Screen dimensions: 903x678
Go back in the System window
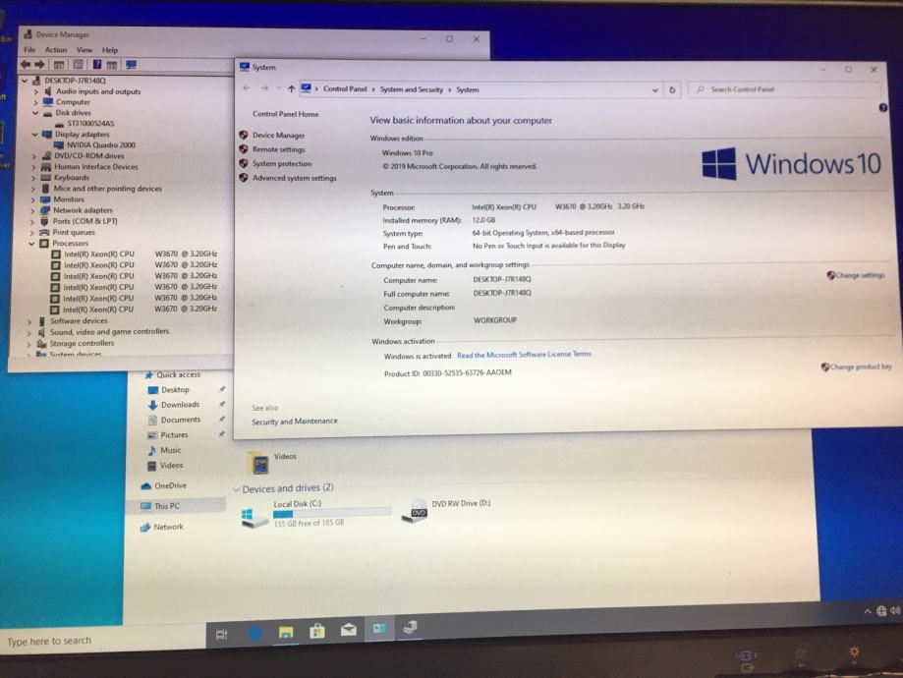pyautogui.click(x=247, y=88)
